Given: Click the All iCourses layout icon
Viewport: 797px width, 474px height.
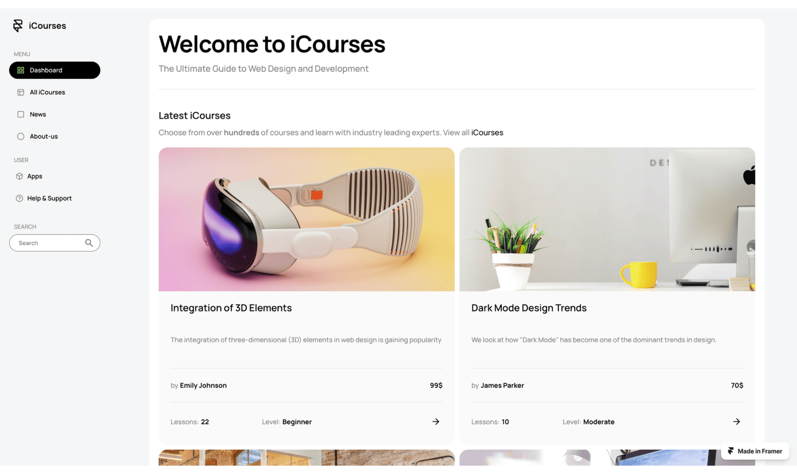Looking at the screenshot, I should (21, 92).
